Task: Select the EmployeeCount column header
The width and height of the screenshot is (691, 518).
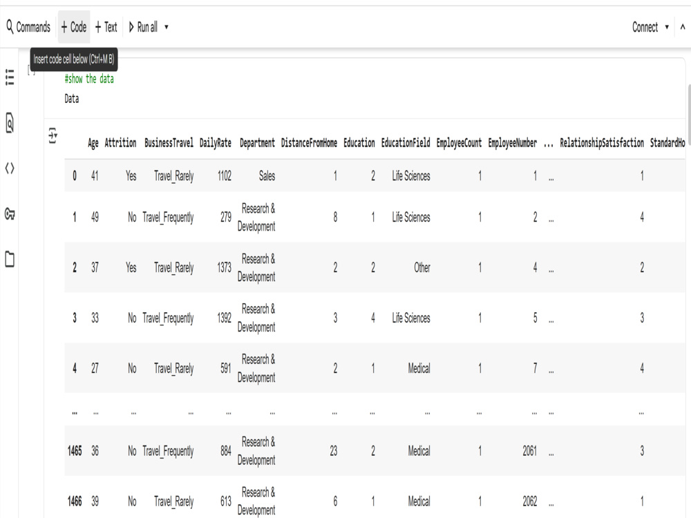Action: pyautogui.click(x=459, y=143)
